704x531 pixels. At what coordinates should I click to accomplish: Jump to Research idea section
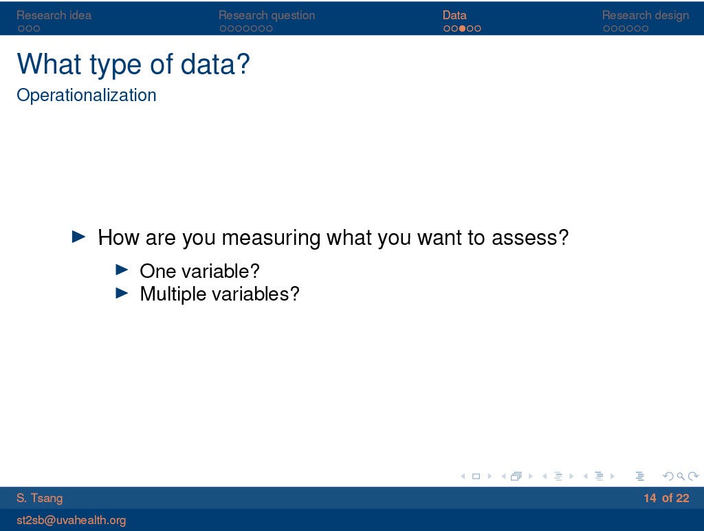pos(54,15)
